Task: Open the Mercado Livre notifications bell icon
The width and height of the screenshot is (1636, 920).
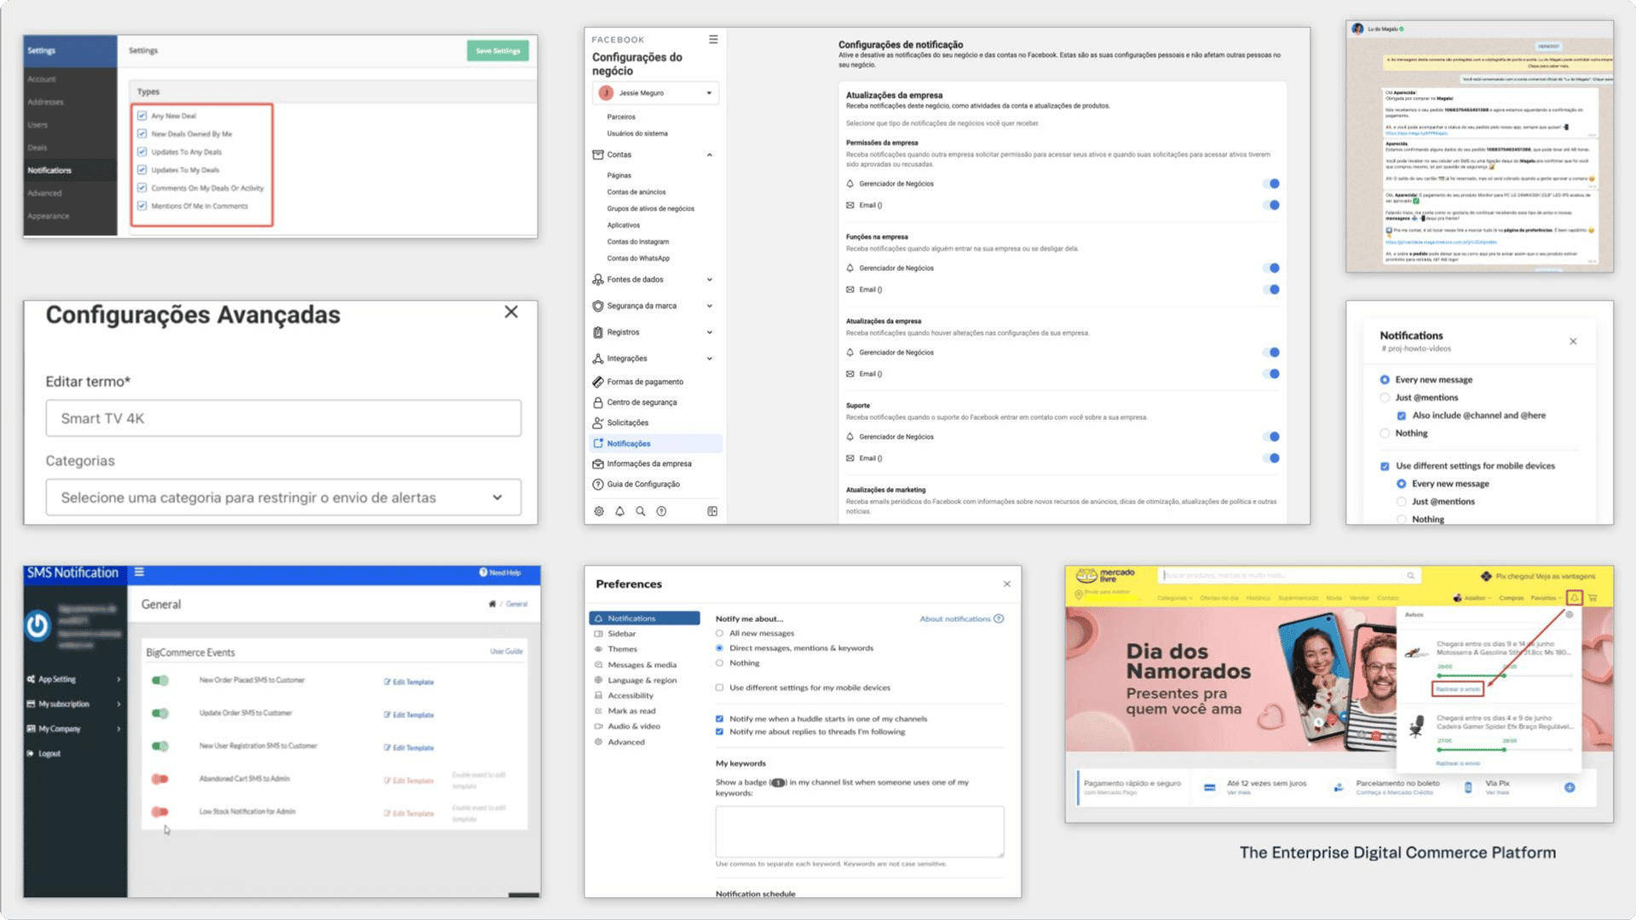Action: 1574,598
